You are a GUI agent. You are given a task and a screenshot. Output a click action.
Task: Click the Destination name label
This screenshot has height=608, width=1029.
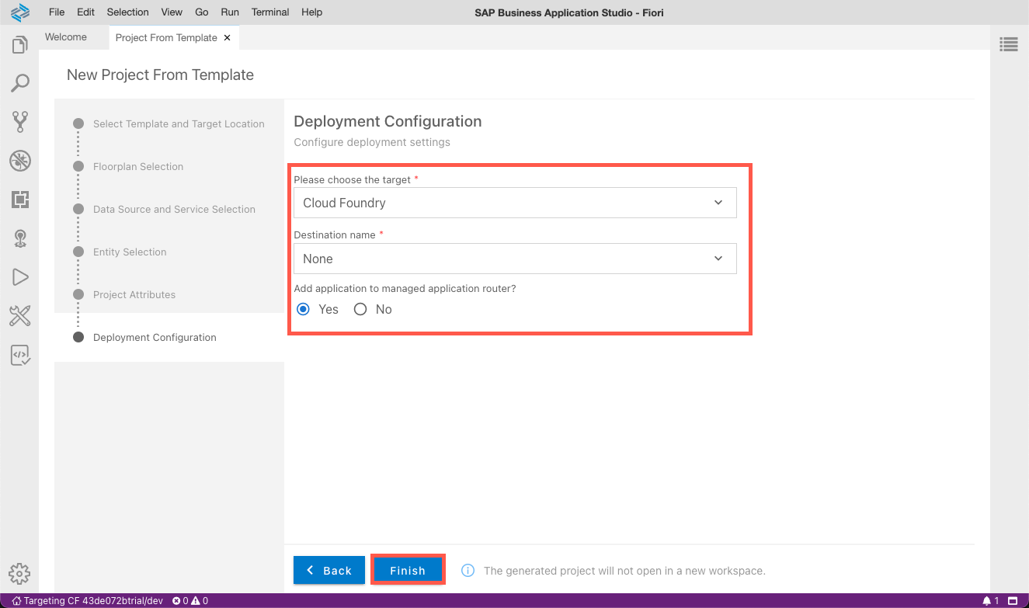pos(335,235)
